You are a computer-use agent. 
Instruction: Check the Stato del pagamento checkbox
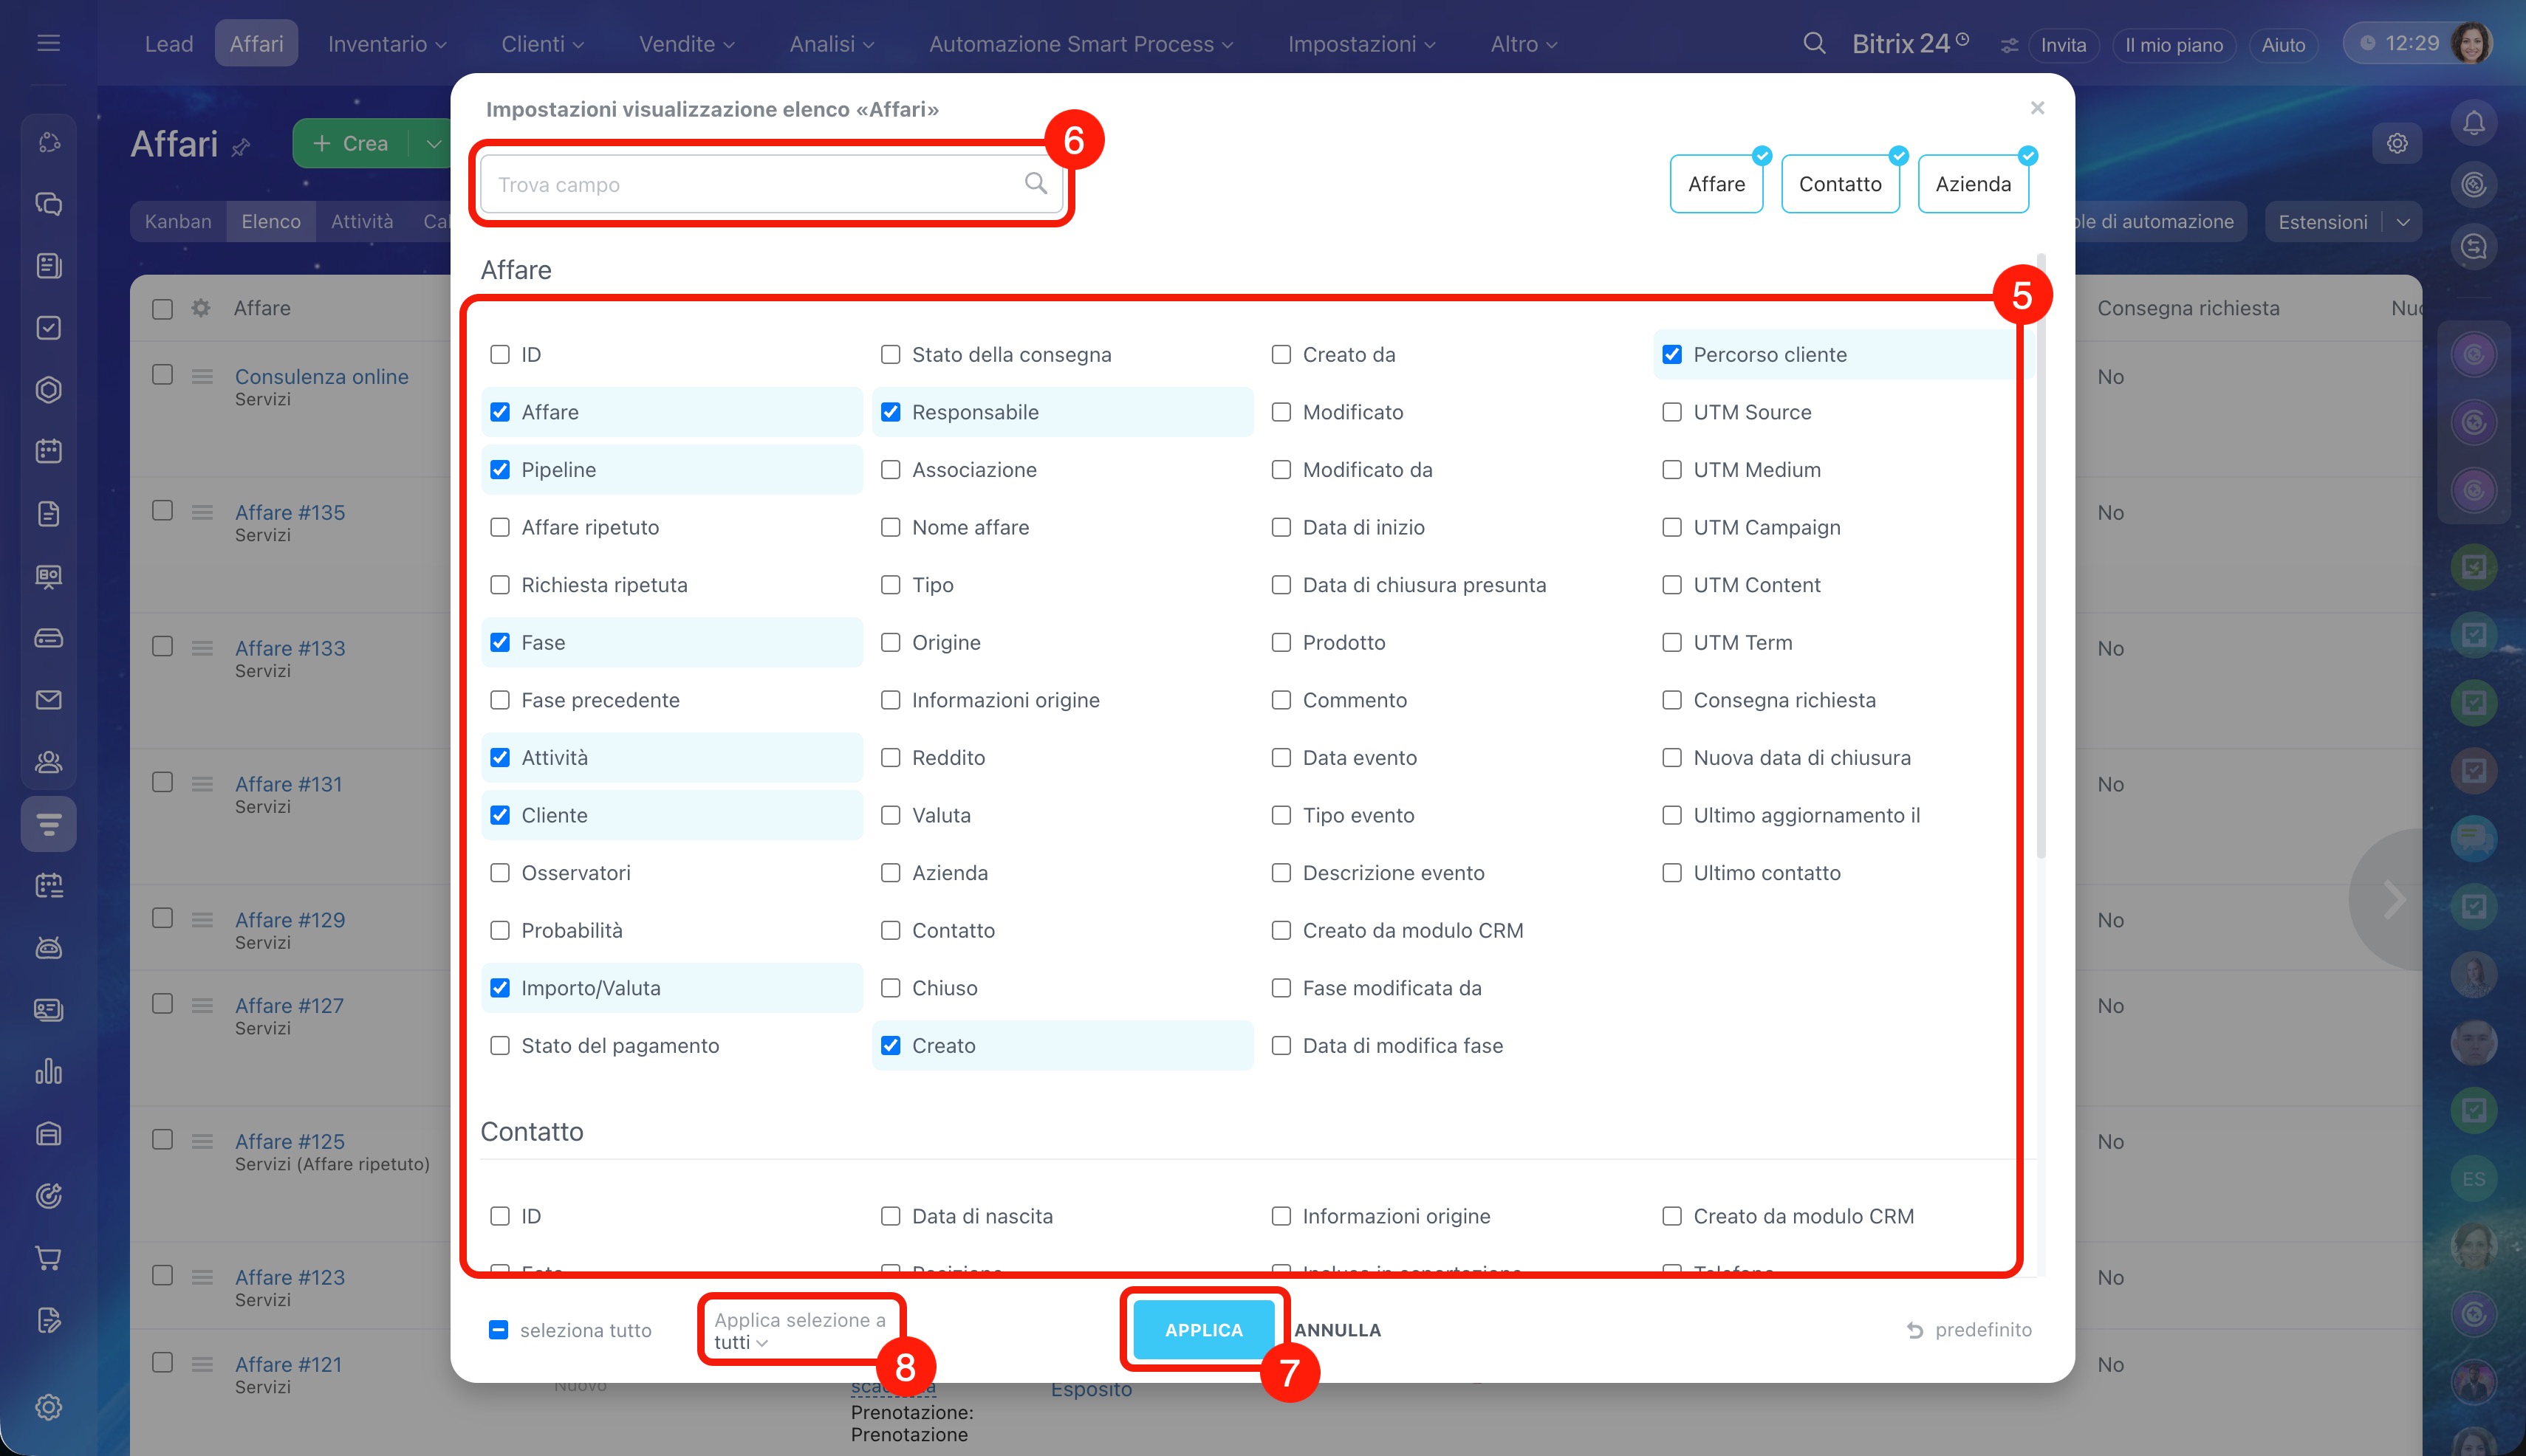click(500, 1046)
